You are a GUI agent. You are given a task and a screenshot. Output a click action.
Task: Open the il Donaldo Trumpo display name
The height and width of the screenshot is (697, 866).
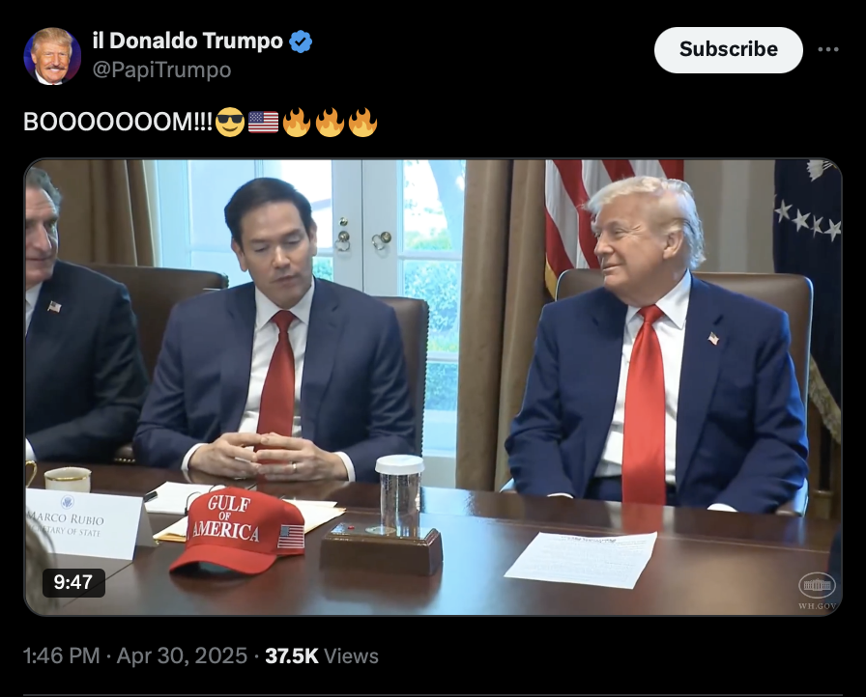[188, 41]
